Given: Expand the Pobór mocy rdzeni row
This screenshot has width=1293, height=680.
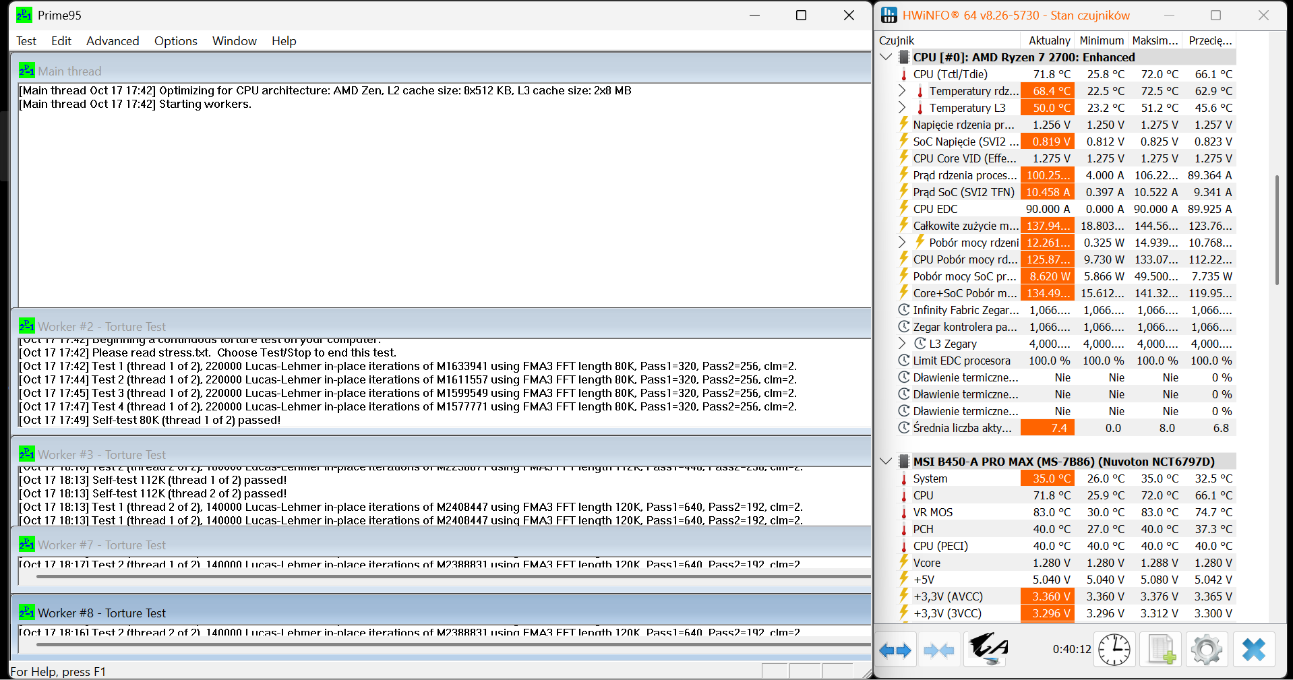Looking at the screenshot, I should click(x=902, y=243).
